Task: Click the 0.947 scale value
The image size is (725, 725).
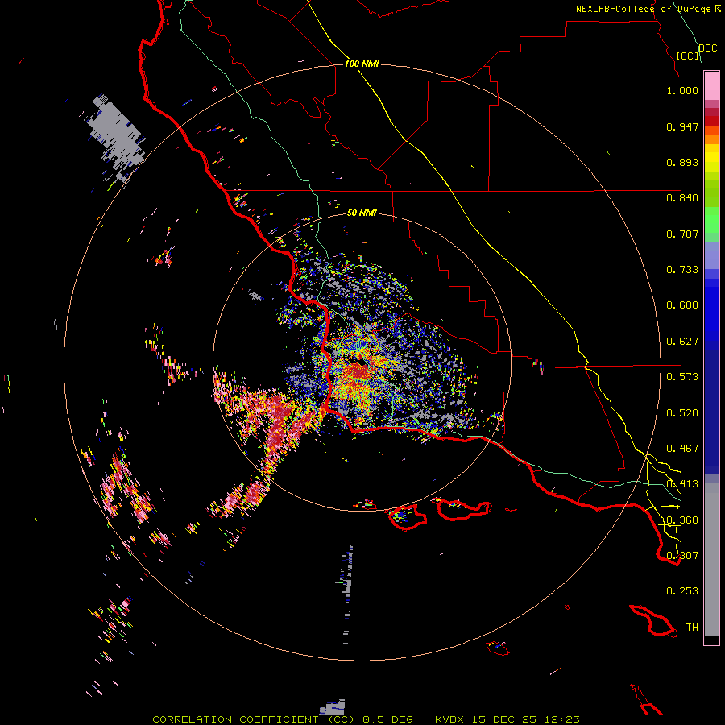Action: point(682,126)
